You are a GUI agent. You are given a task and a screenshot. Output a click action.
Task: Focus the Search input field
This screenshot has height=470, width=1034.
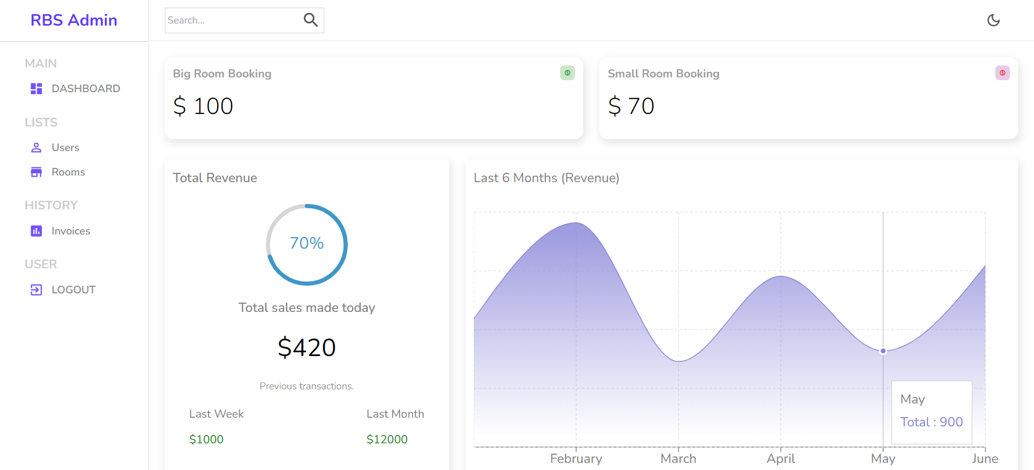tap(232, 20)
